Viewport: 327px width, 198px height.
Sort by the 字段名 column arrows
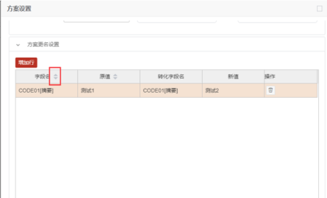click(55, 77)
